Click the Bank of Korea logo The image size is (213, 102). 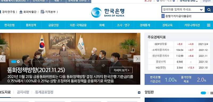coord(108,13)
